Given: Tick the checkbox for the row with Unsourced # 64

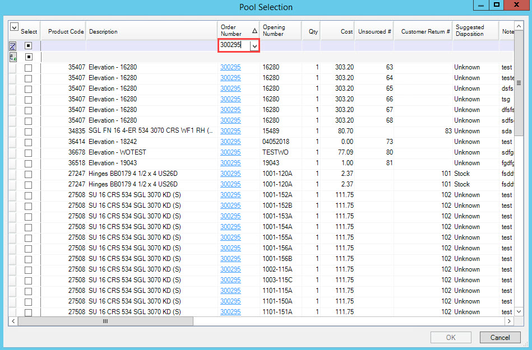Looking at the screenshot, I should tap(29, 78).
